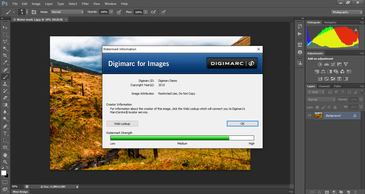
Task: Add a Brightness/Contrast adjustment
Action: (320, 64)
